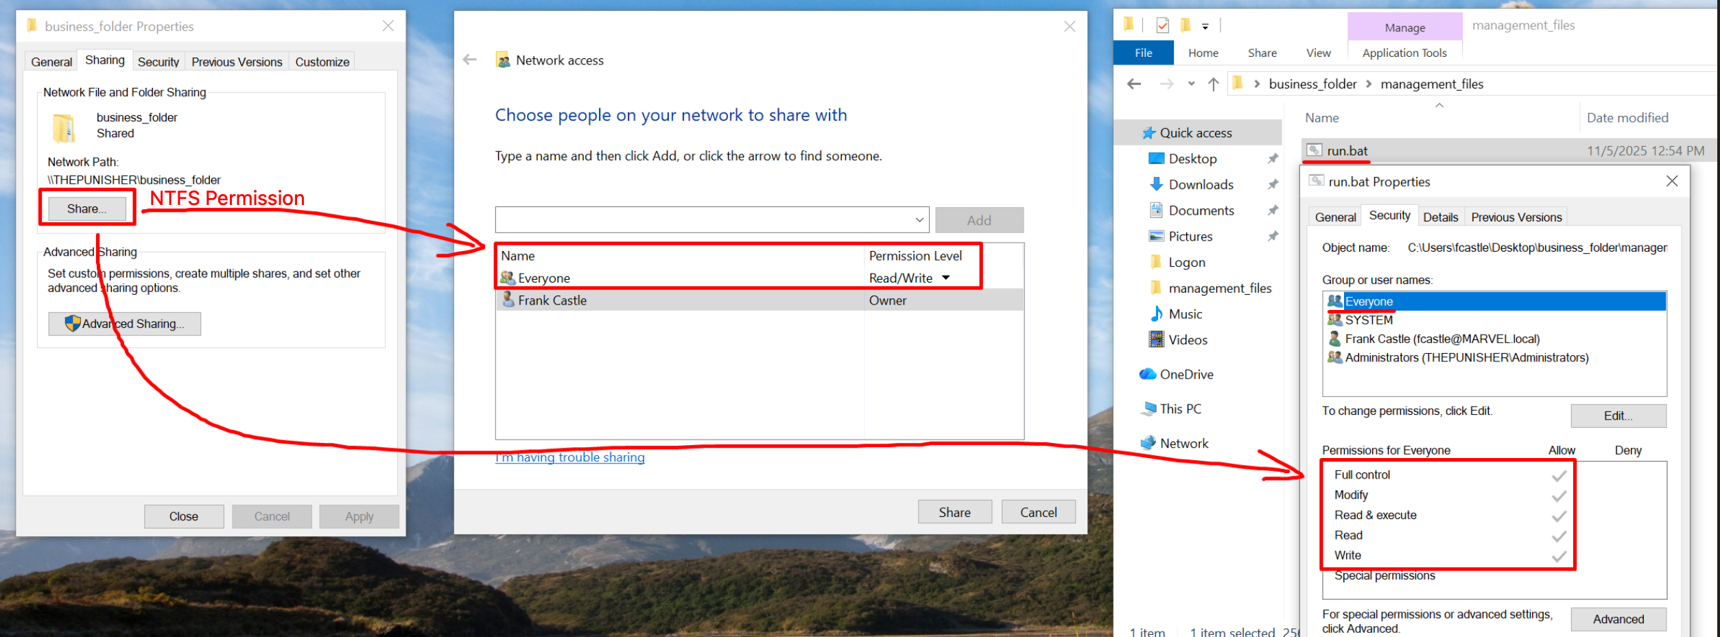Open This PC in navigation pane
Image resolution: width=1720 pixels, height=637 pixels.
pos(1179,409)
